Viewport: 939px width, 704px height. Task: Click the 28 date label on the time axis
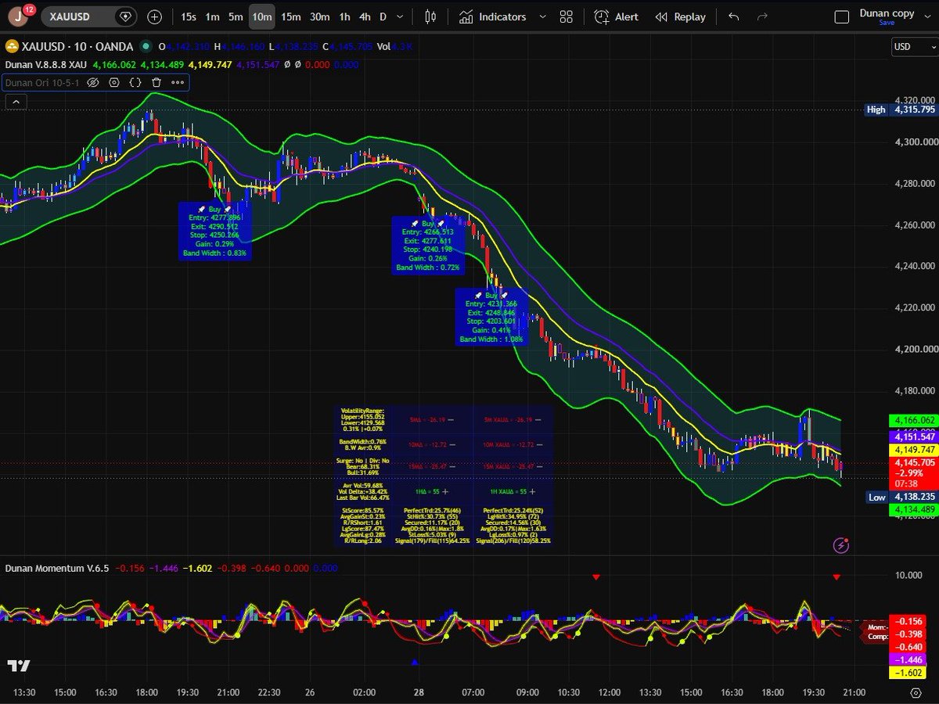pyautogui.click(x=419, y=693)
